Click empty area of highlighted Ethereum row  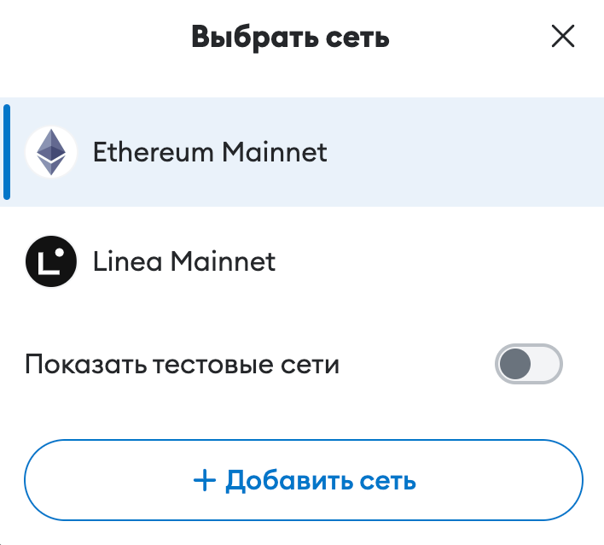(x=461, y=152)
